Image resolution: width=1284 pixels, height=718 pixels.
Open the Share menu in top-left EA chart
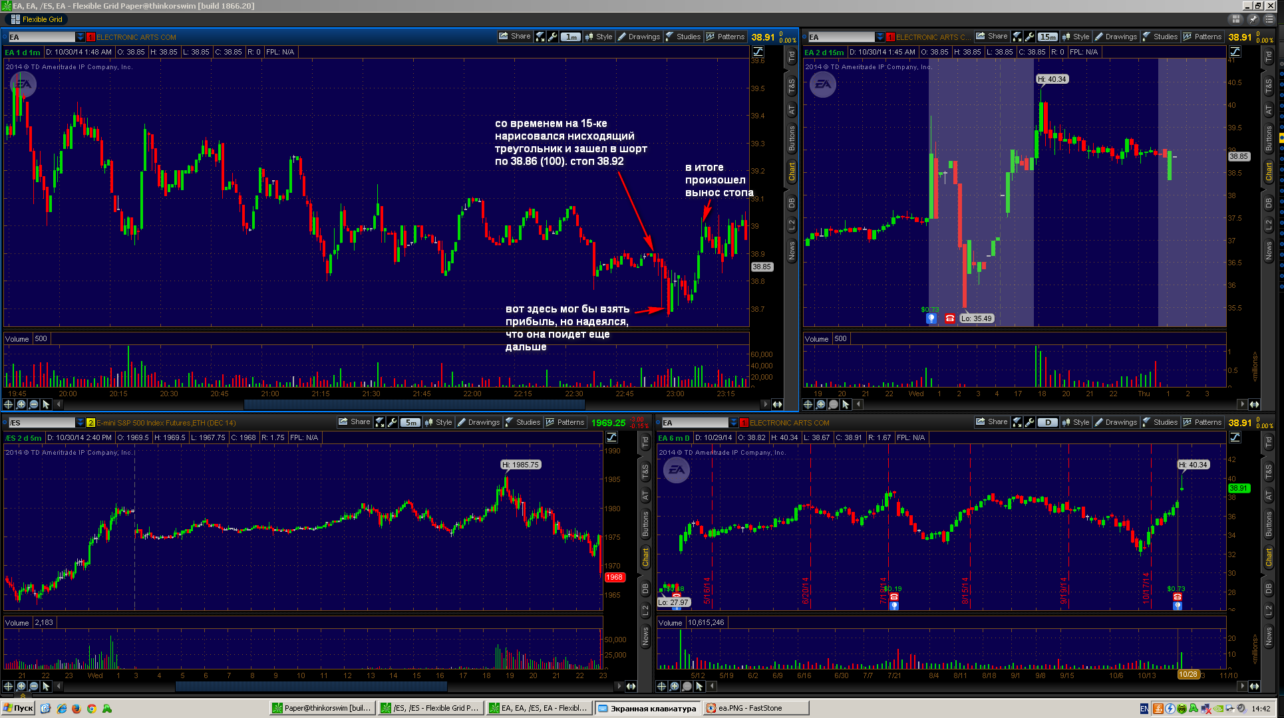pyautogui.click(x=515, y=37)
